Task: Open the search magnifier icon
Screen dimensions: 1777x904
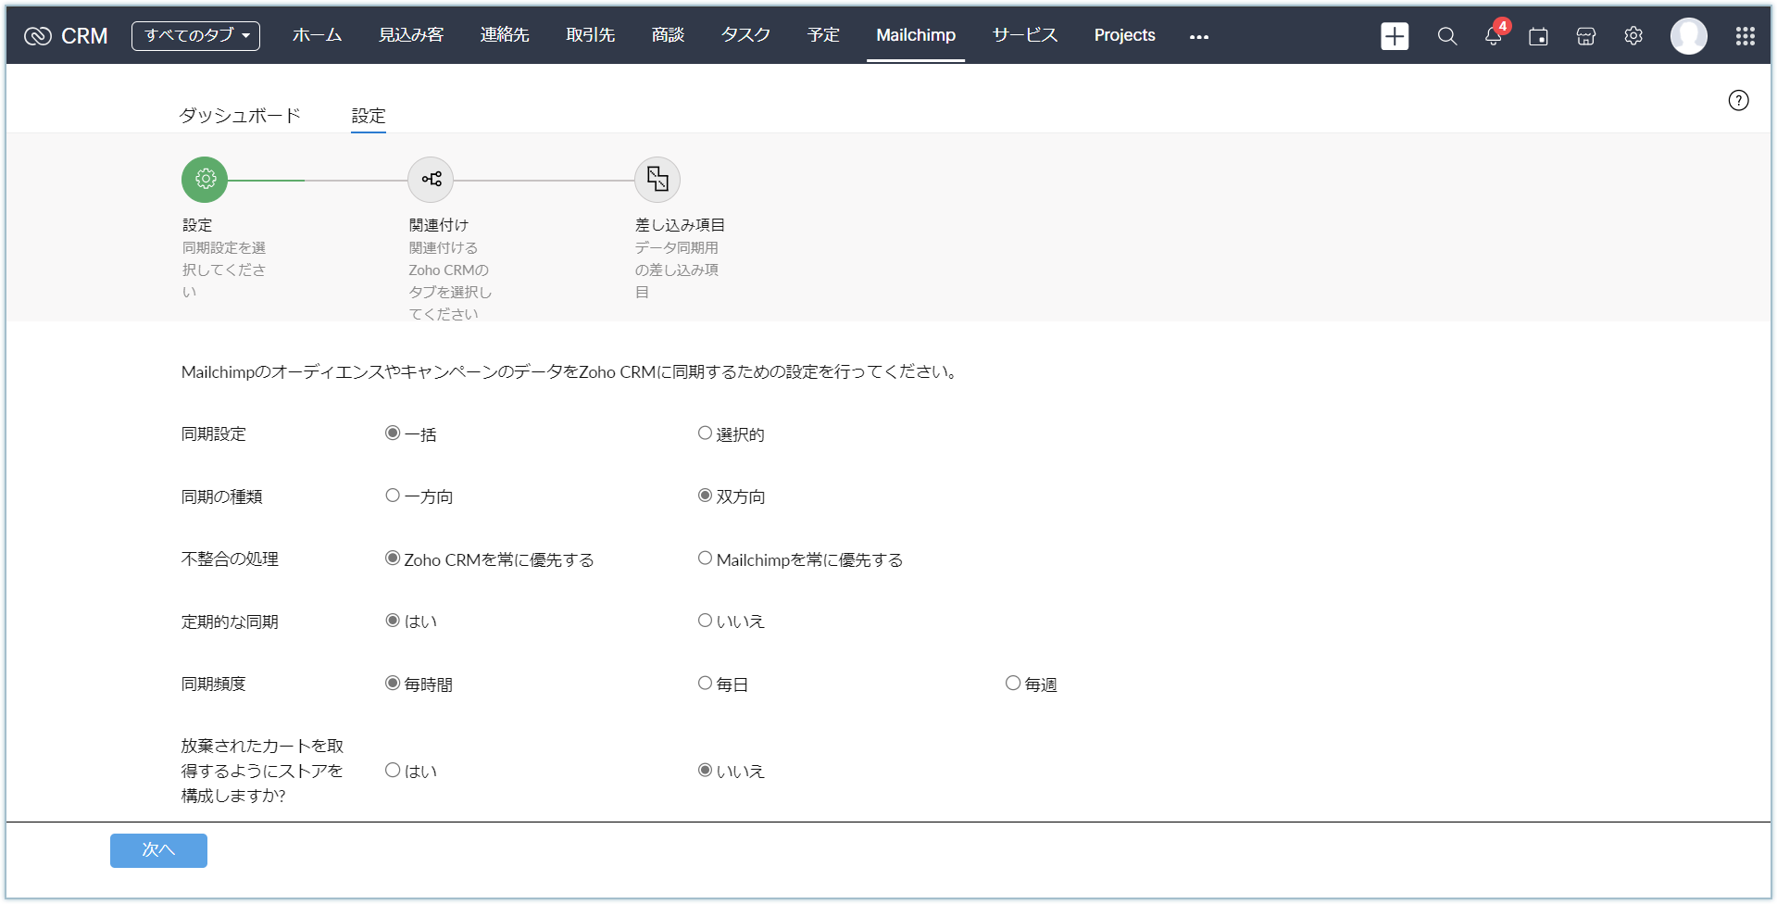Action: 1446,36
